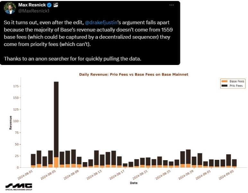Click the Max Resnick display name
Viewport: 248px width, 193px height.
tap(32, 5)
